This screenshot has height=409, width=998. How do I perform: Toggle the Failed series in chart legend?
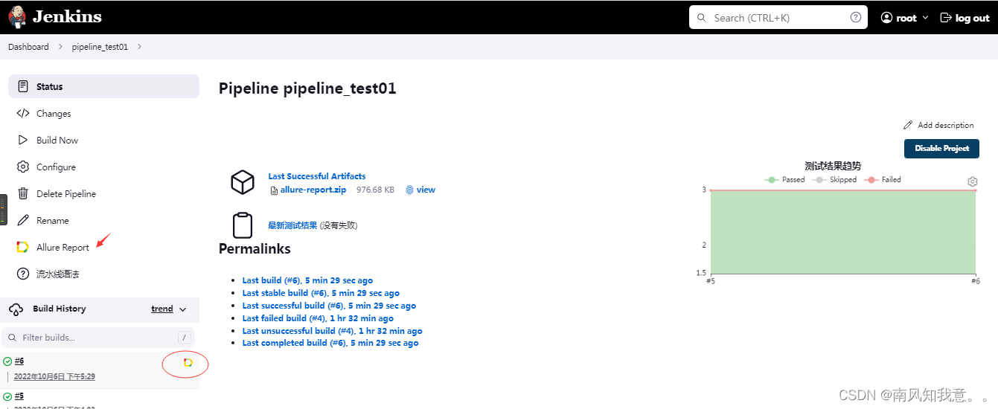(883, 179)
